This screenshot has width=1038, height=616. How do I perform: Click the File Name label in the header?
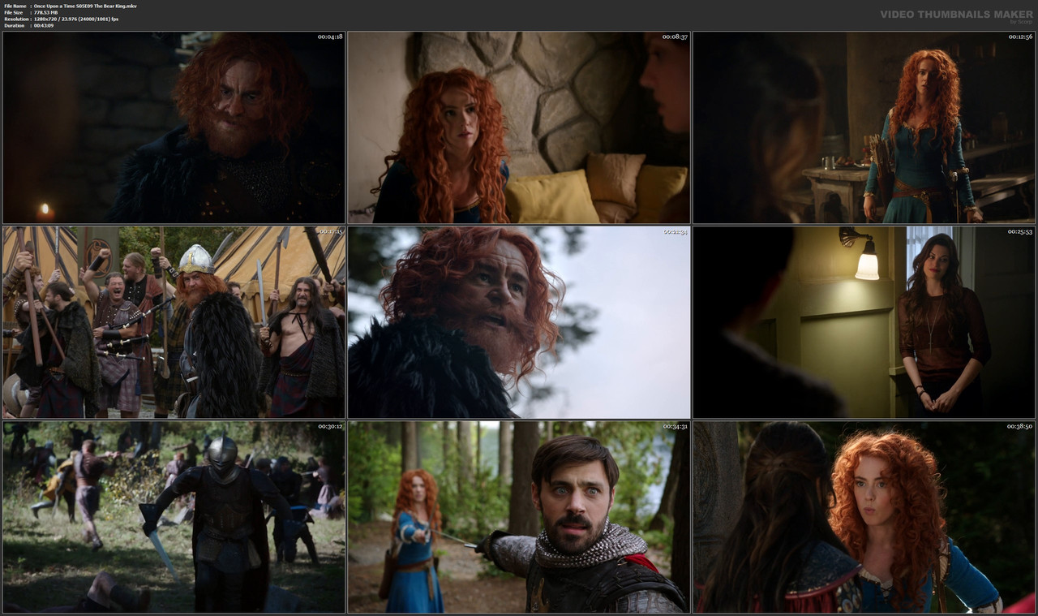pos(13,6)
